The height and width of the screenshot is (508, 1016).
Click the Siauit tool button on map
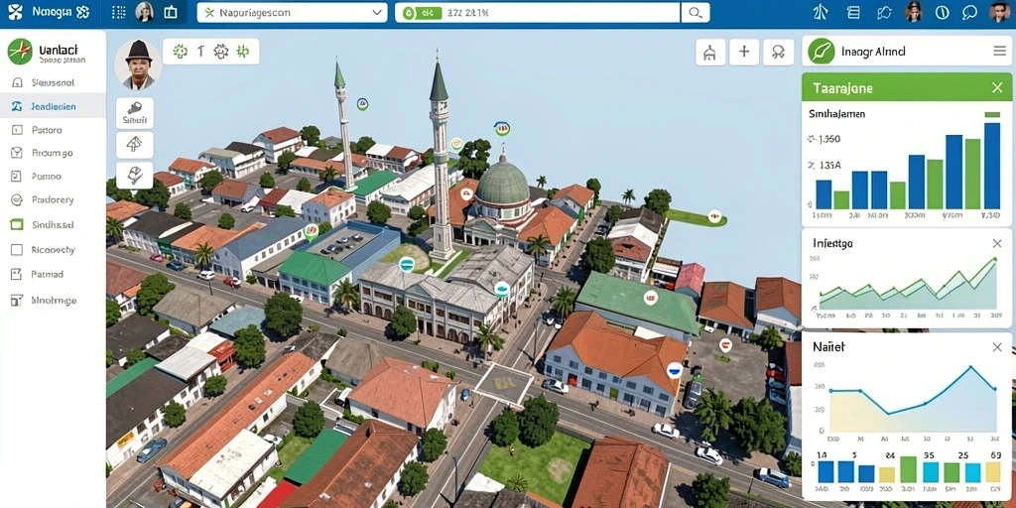pos(135,113)
